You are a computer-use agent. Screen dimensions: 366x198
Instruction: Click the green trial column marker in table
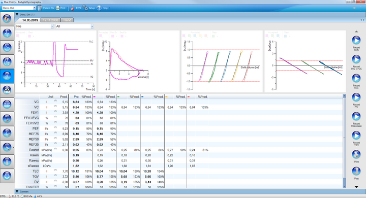coord(118,97)
